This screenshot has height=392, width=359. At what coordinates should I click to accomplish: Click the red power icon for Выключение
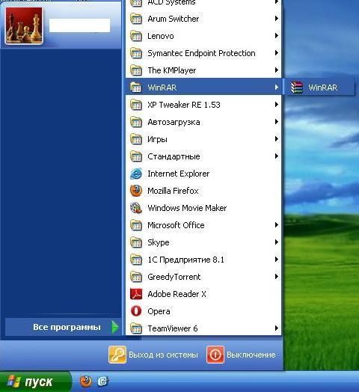(x=215, y=355)
